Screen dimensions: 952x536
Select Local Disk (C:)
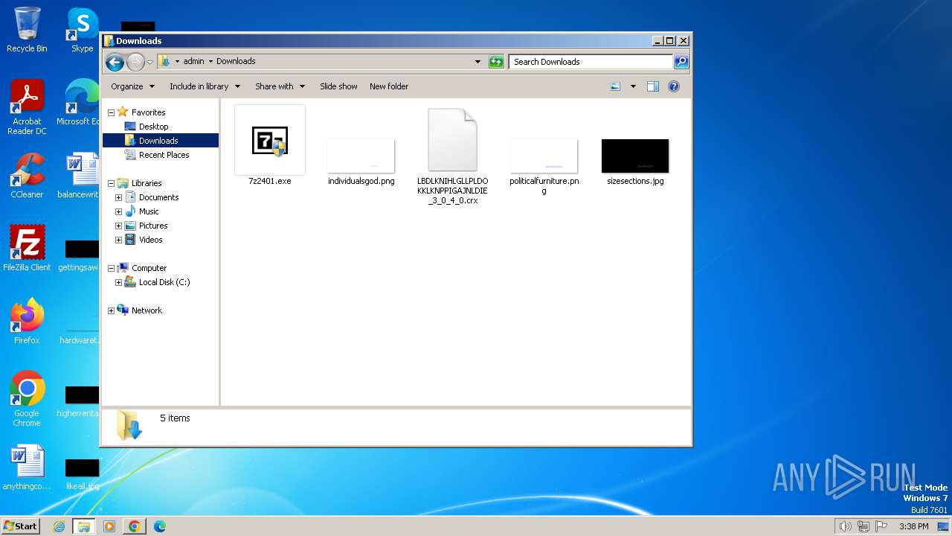point(164,282)
